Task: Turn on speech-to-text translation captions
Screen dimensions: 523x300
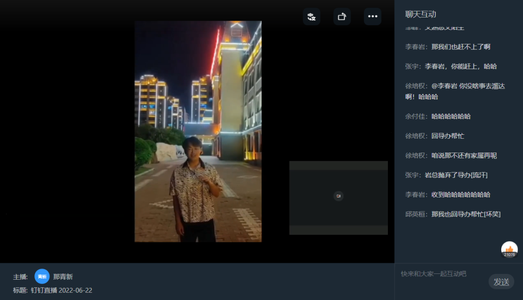Action: point(311,17)
